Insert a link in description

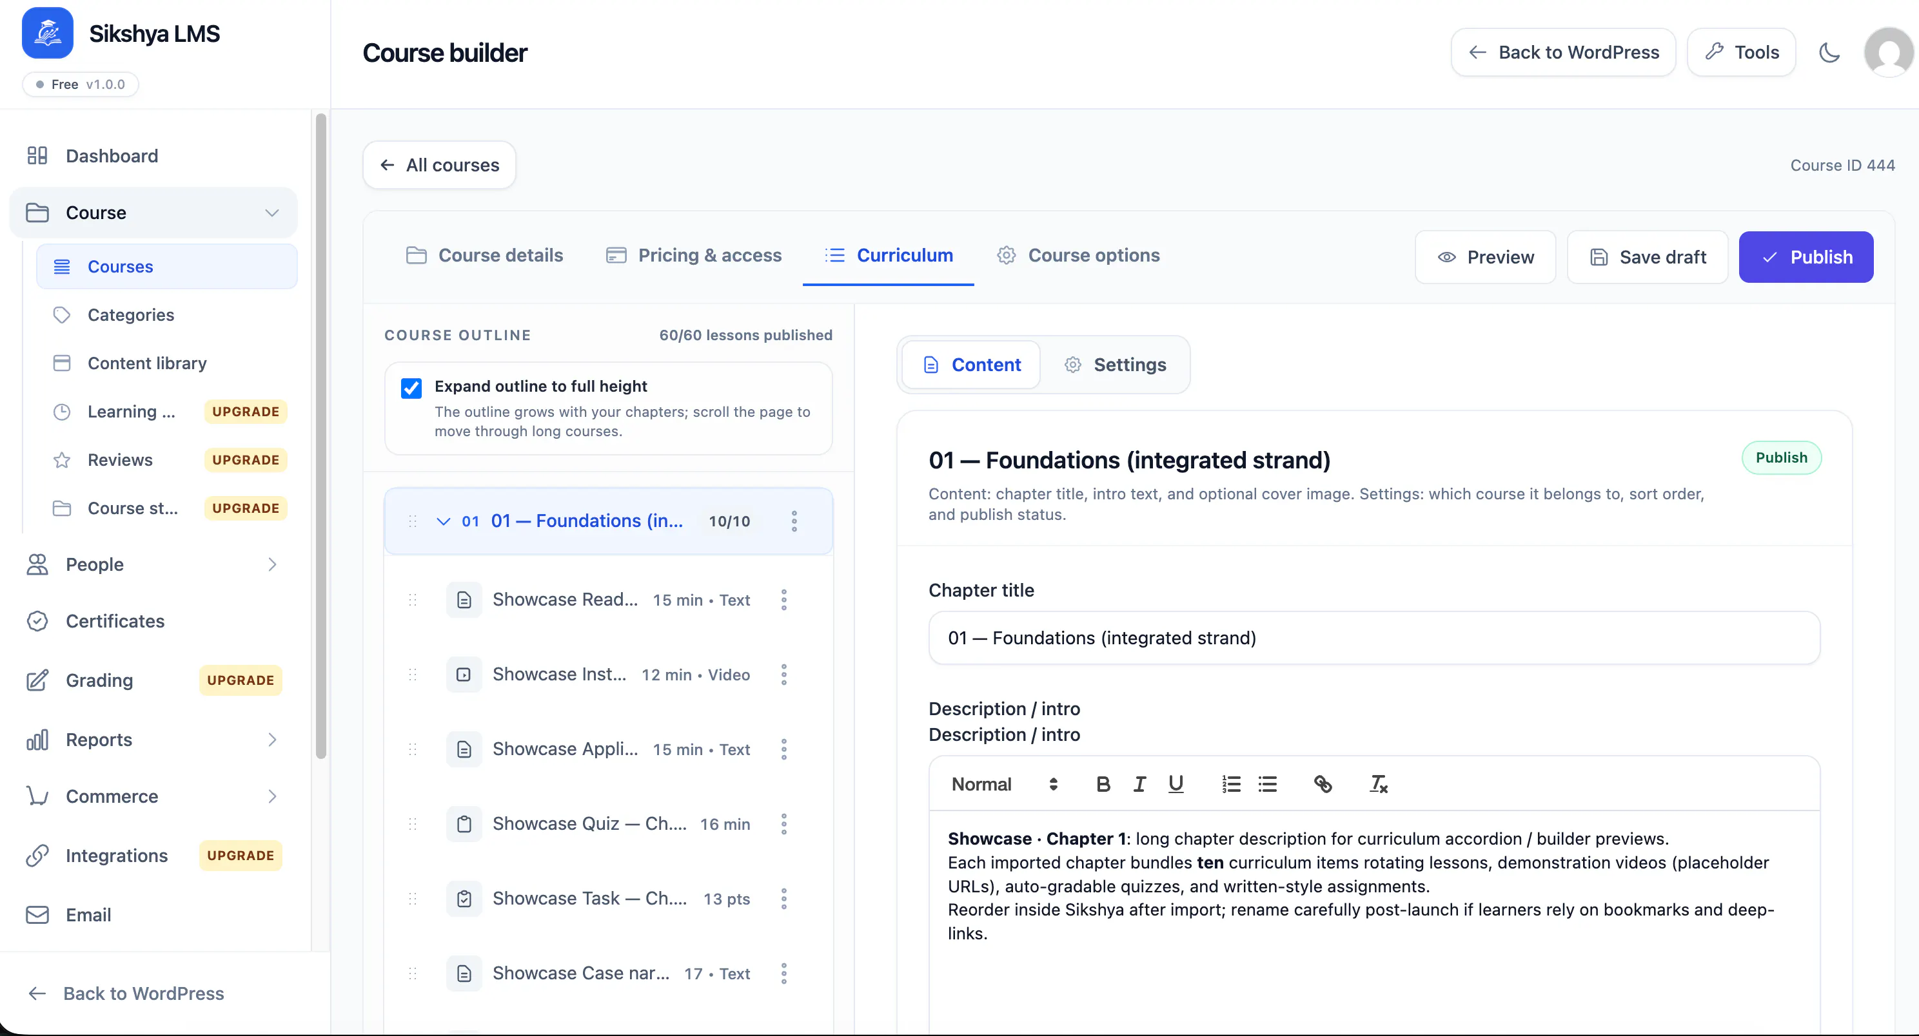pos(1323,783)
